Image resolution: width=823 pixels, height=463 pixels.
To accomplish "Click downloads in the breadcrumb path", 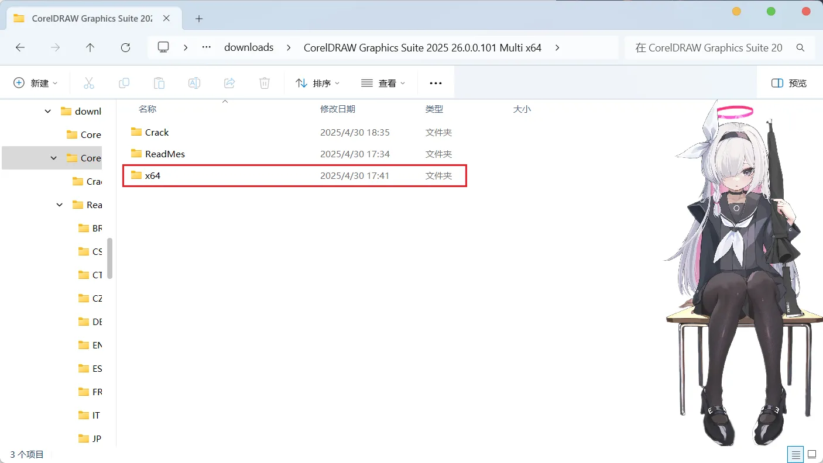I will click(x=249, y=48).
